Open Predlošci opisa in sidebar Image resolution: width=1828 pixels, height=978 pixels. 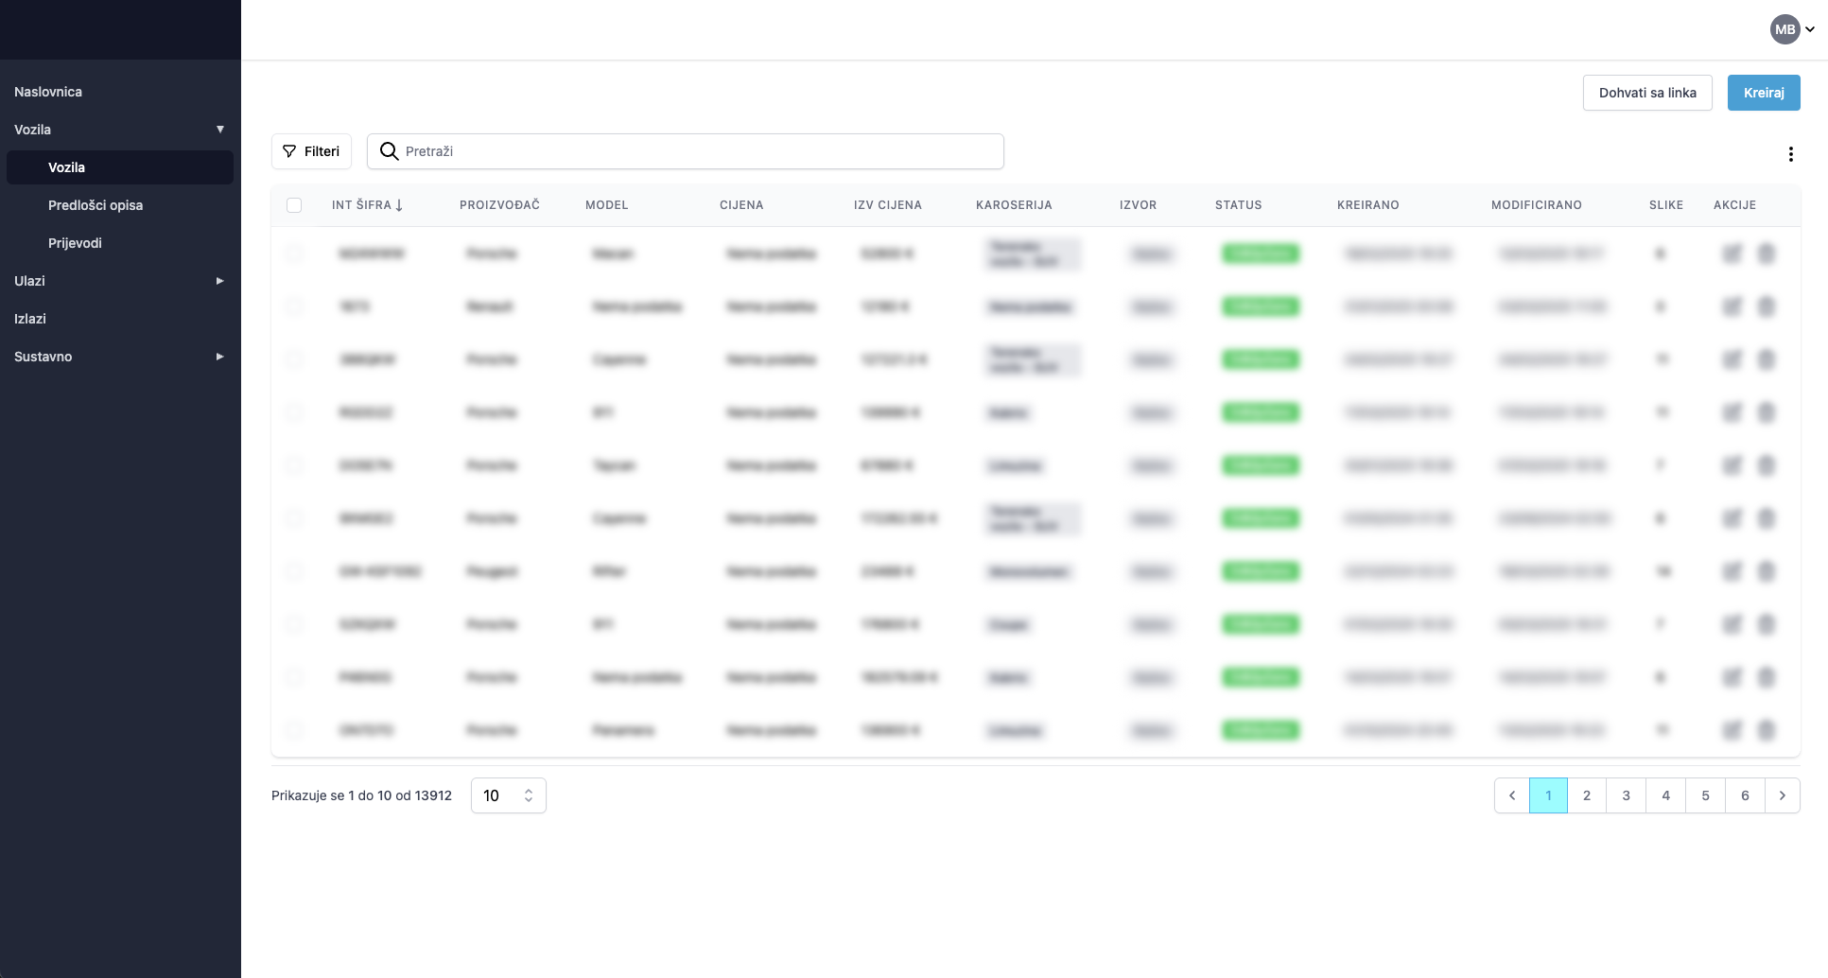pos(96,205)
